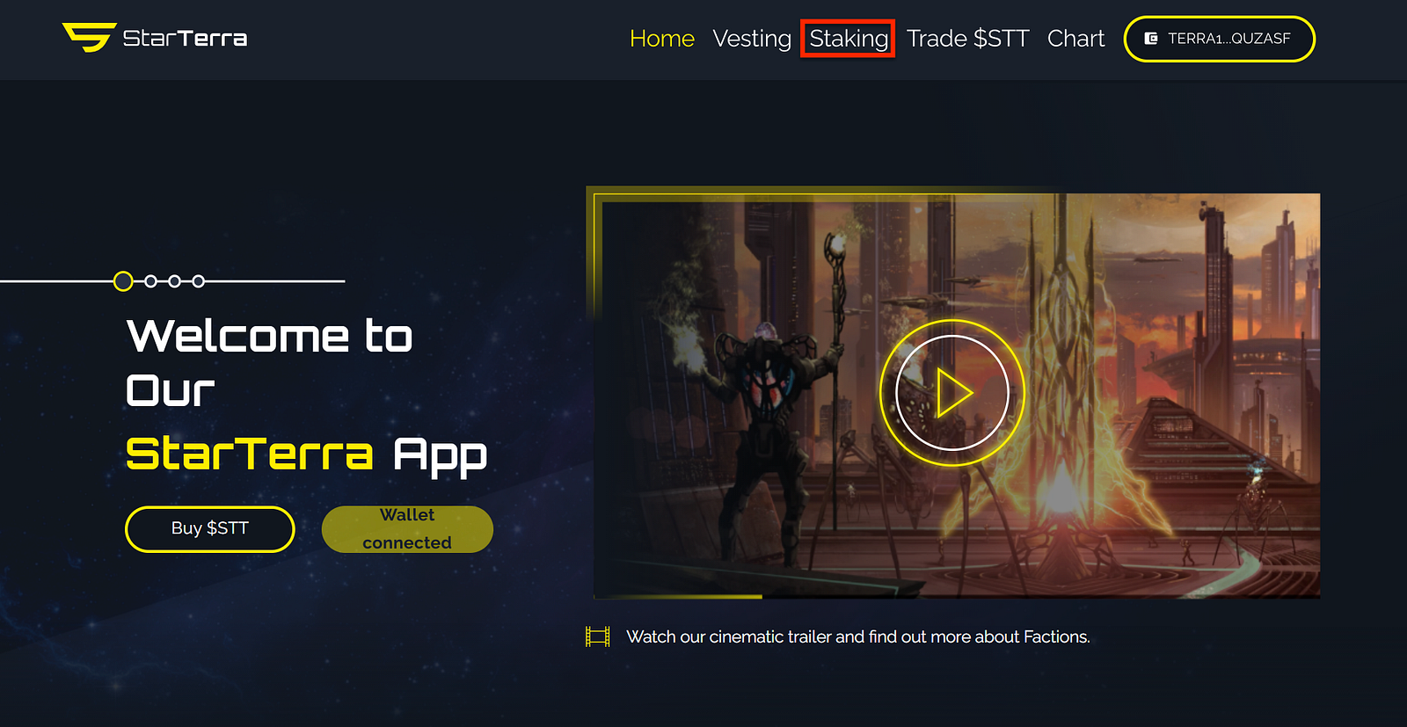Click the StarTerra logo icon
Viewport: 1407px width, 727px height.
tap(89, 38)
